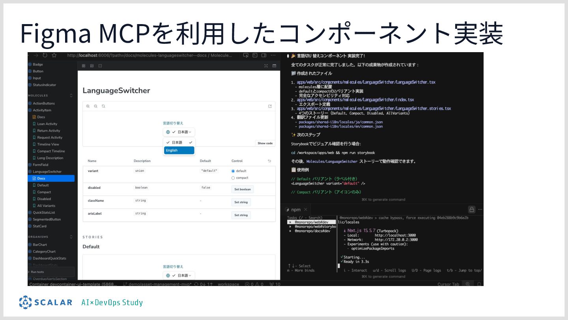Open the LanguageSwitcher.stories.tsx file link

tap(374, 109)
